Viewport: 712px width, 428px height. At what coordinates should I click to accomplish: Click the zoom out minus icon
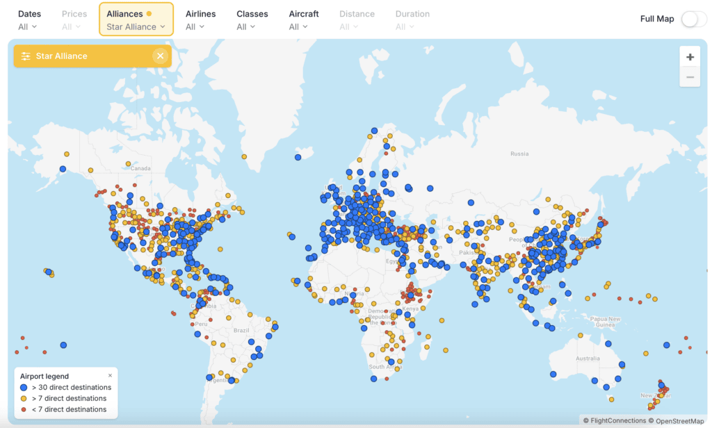690,76
